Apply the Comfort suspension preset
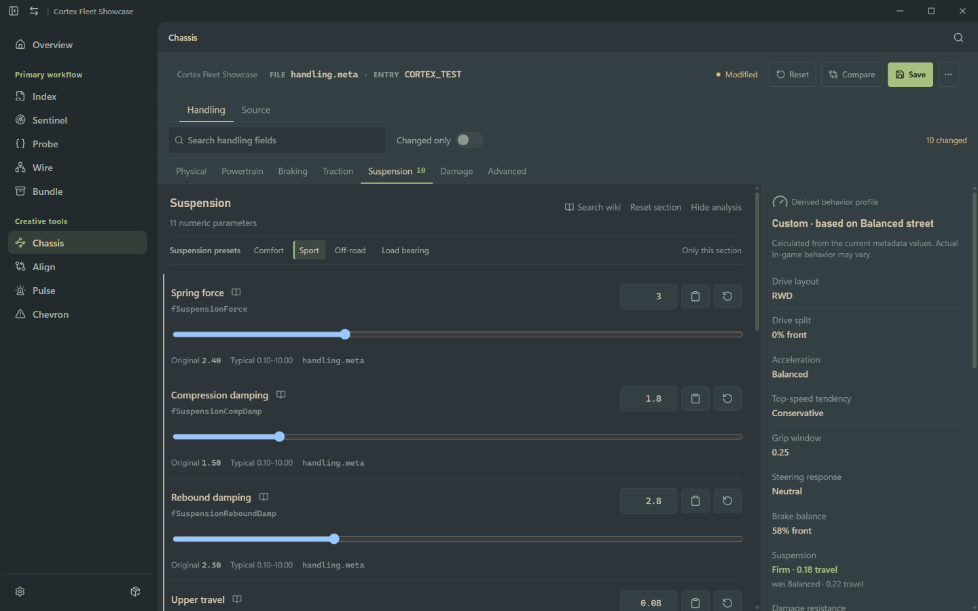The image size is (978, 611). [269, 251]
